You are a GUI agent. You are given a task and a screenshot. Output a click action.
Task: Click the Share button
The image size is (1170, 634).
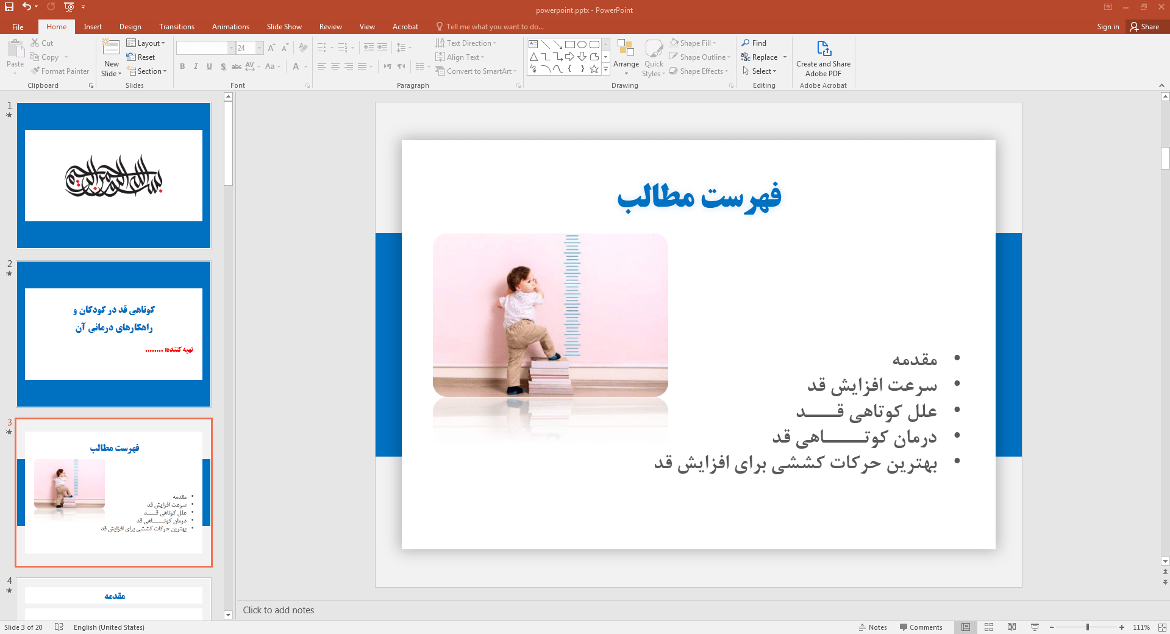point(1144,27)
